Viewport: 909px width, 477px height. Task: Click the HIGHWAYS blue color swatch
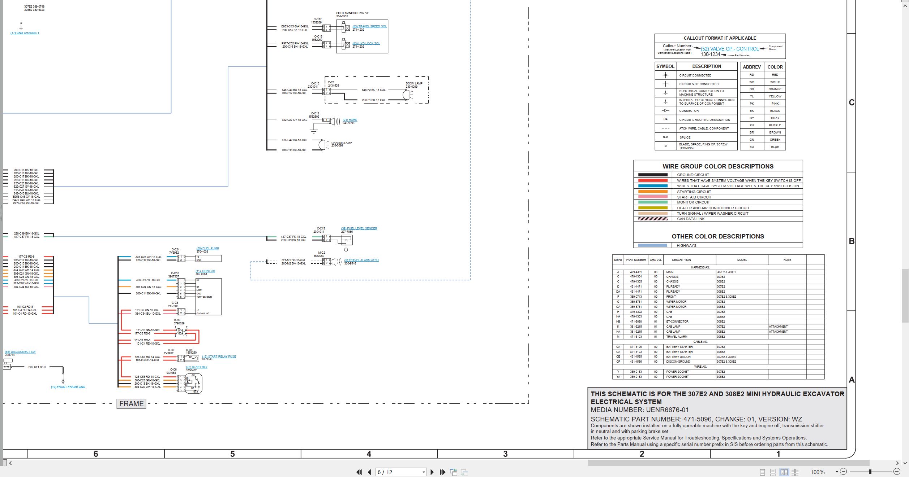click(653, 245)
